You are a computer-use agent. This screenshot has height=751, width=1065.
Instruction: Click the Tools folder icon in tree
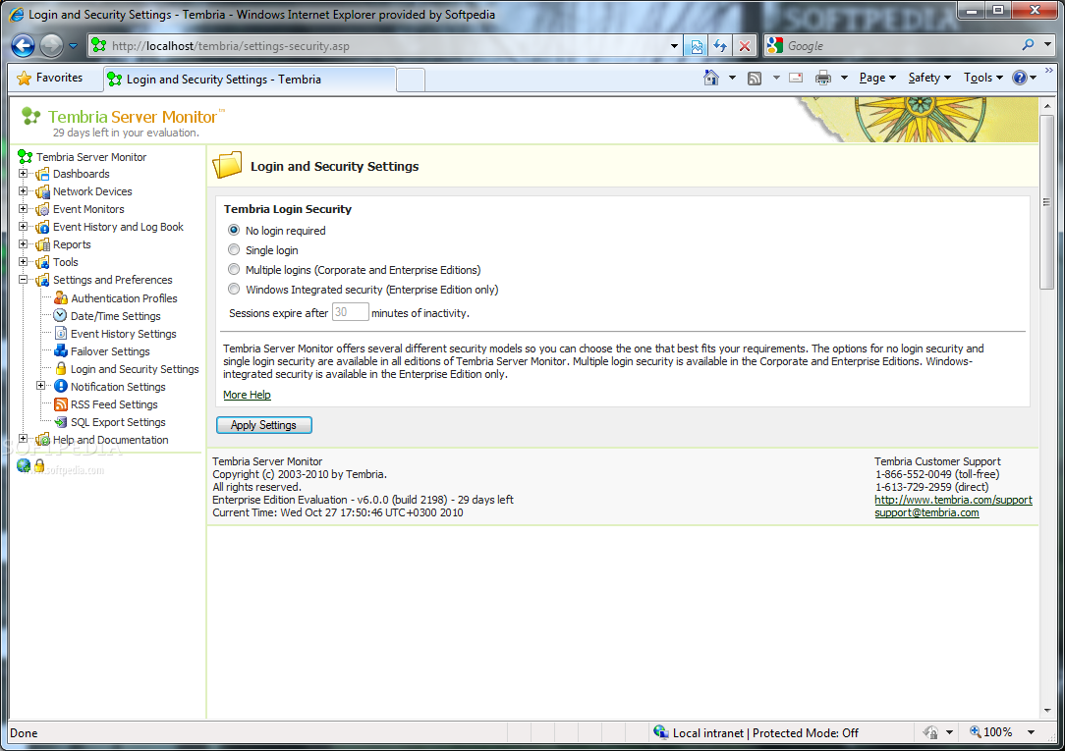tap(42, 262)
